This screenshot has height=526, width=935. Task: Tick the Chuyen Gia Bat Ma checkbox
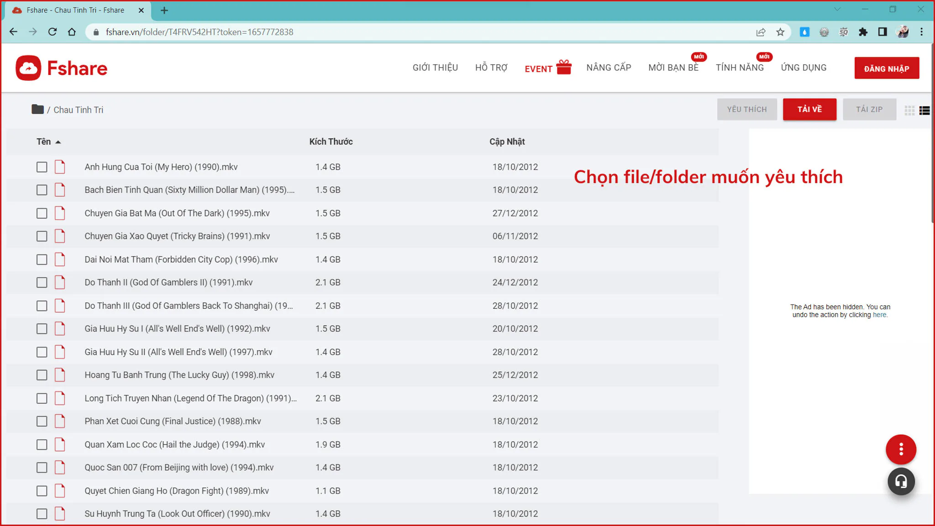point(42,213)
